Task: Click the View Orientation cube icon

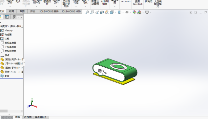Action: click(x=112, y=12)
